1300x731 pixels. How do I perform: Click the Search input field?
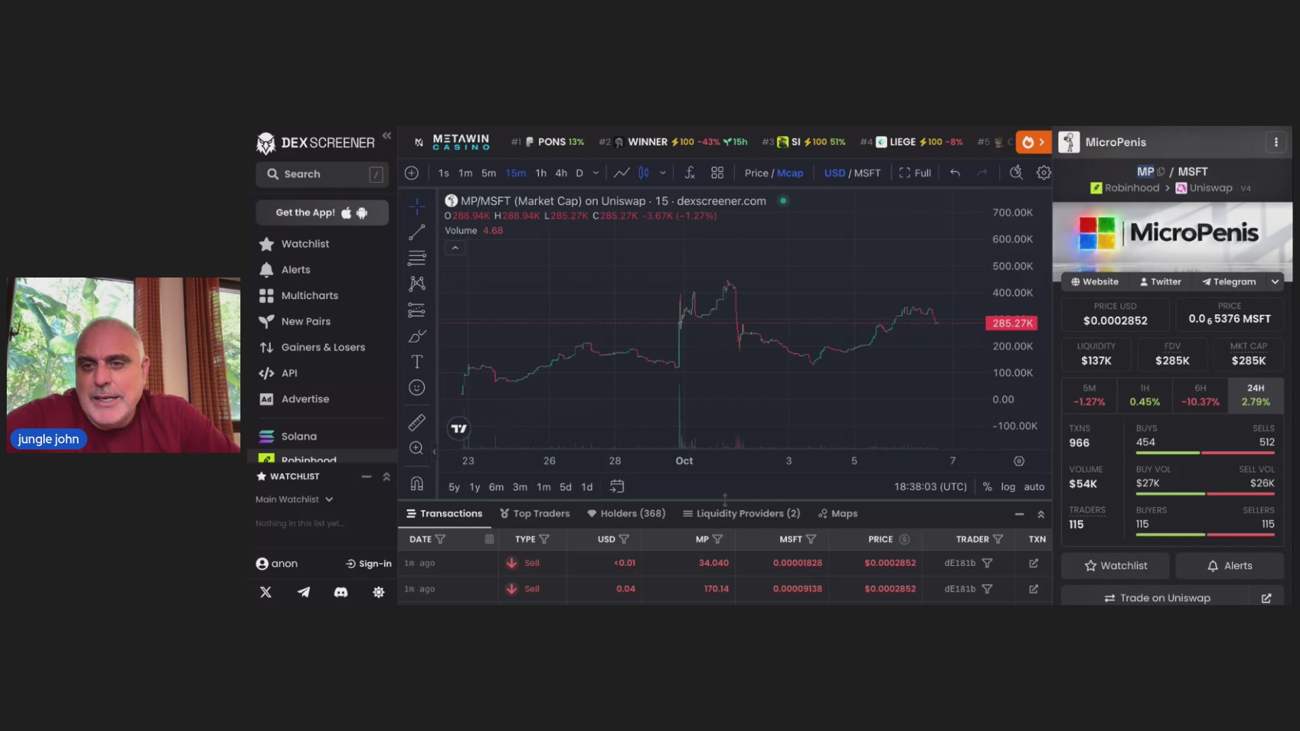(322, 174)
